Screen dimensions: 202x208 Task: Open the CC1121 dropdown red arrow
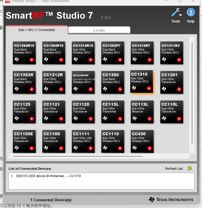[61, 119]
